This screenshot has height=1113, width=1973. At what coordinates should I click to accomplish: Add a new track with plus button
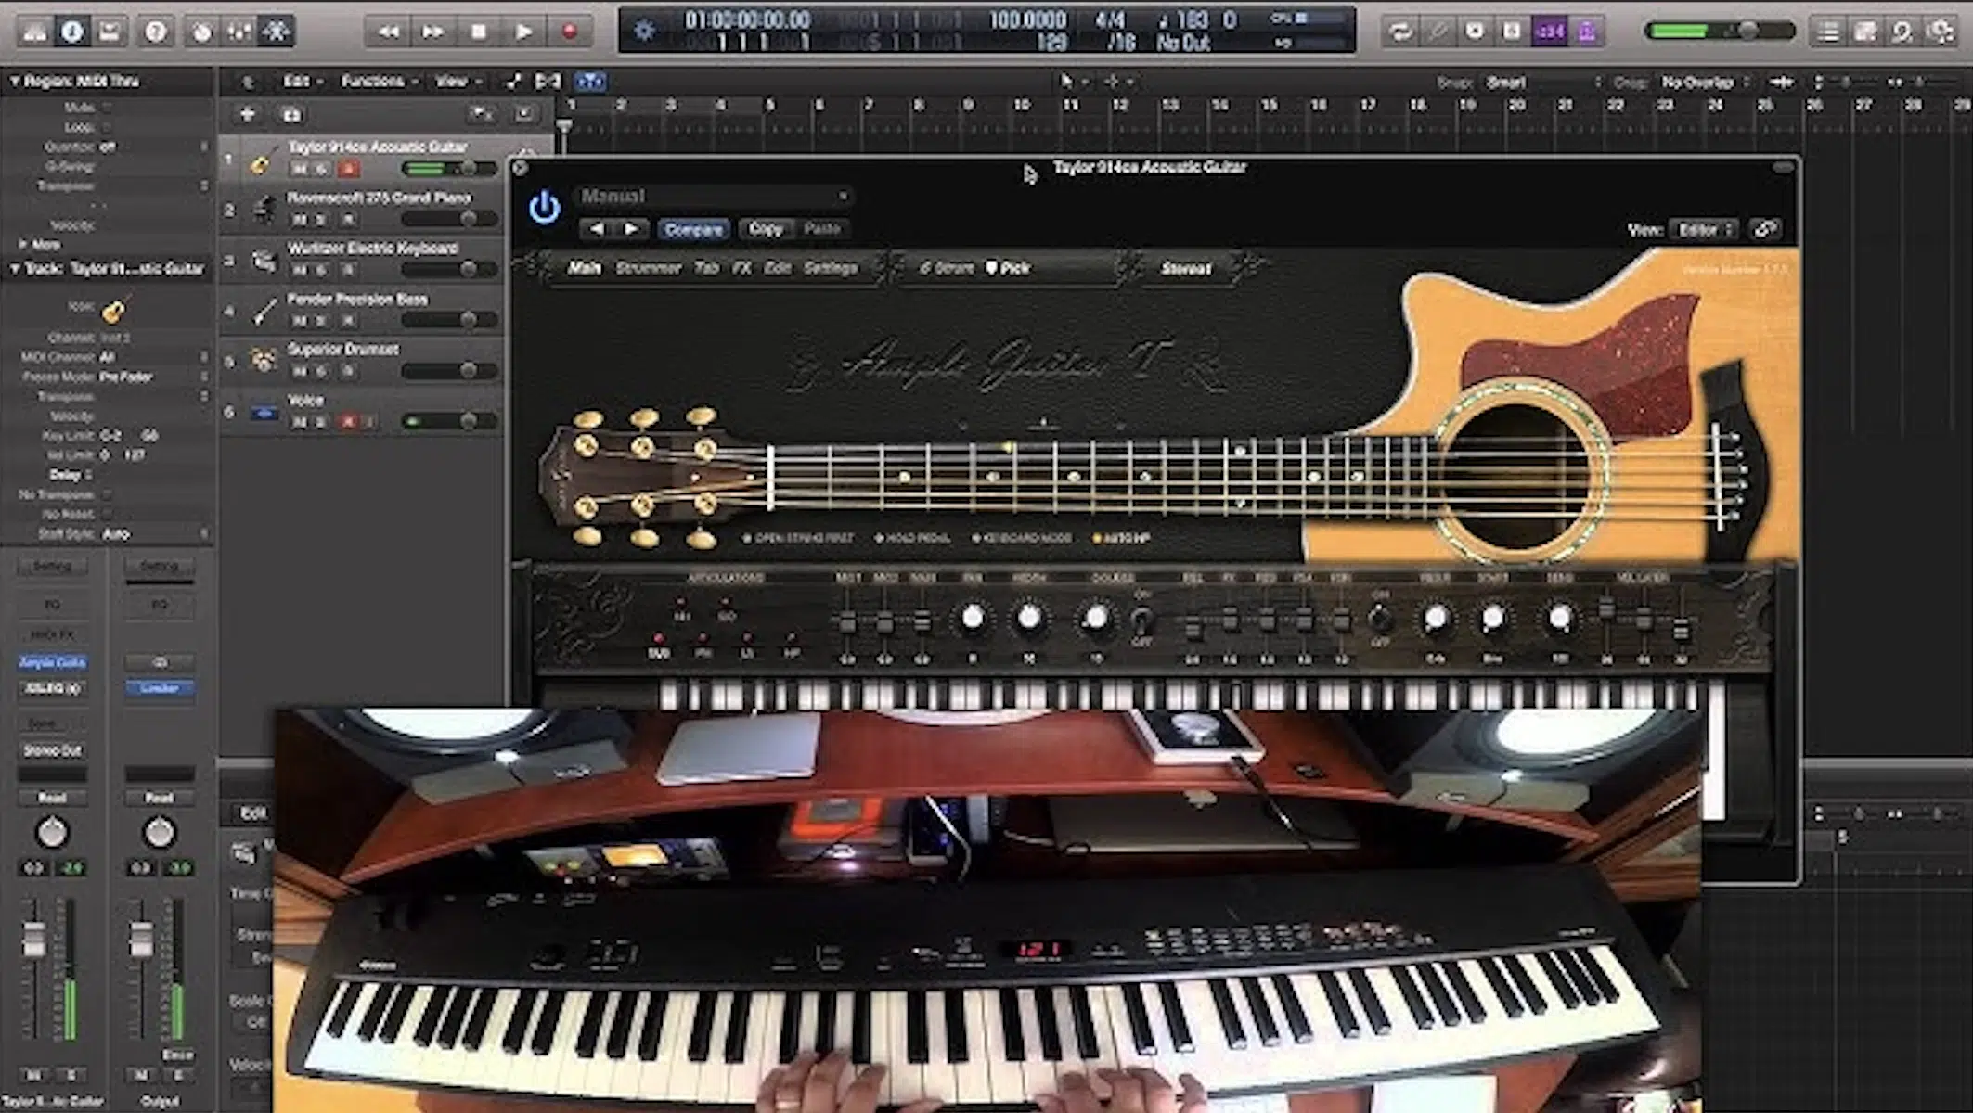247,114
